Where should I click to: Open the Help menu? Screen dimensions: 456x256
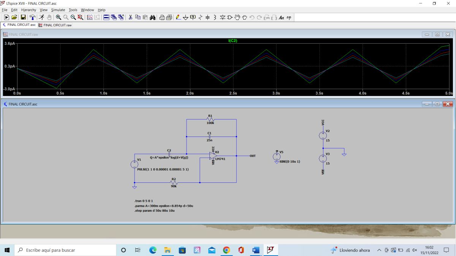click(101, 10)
